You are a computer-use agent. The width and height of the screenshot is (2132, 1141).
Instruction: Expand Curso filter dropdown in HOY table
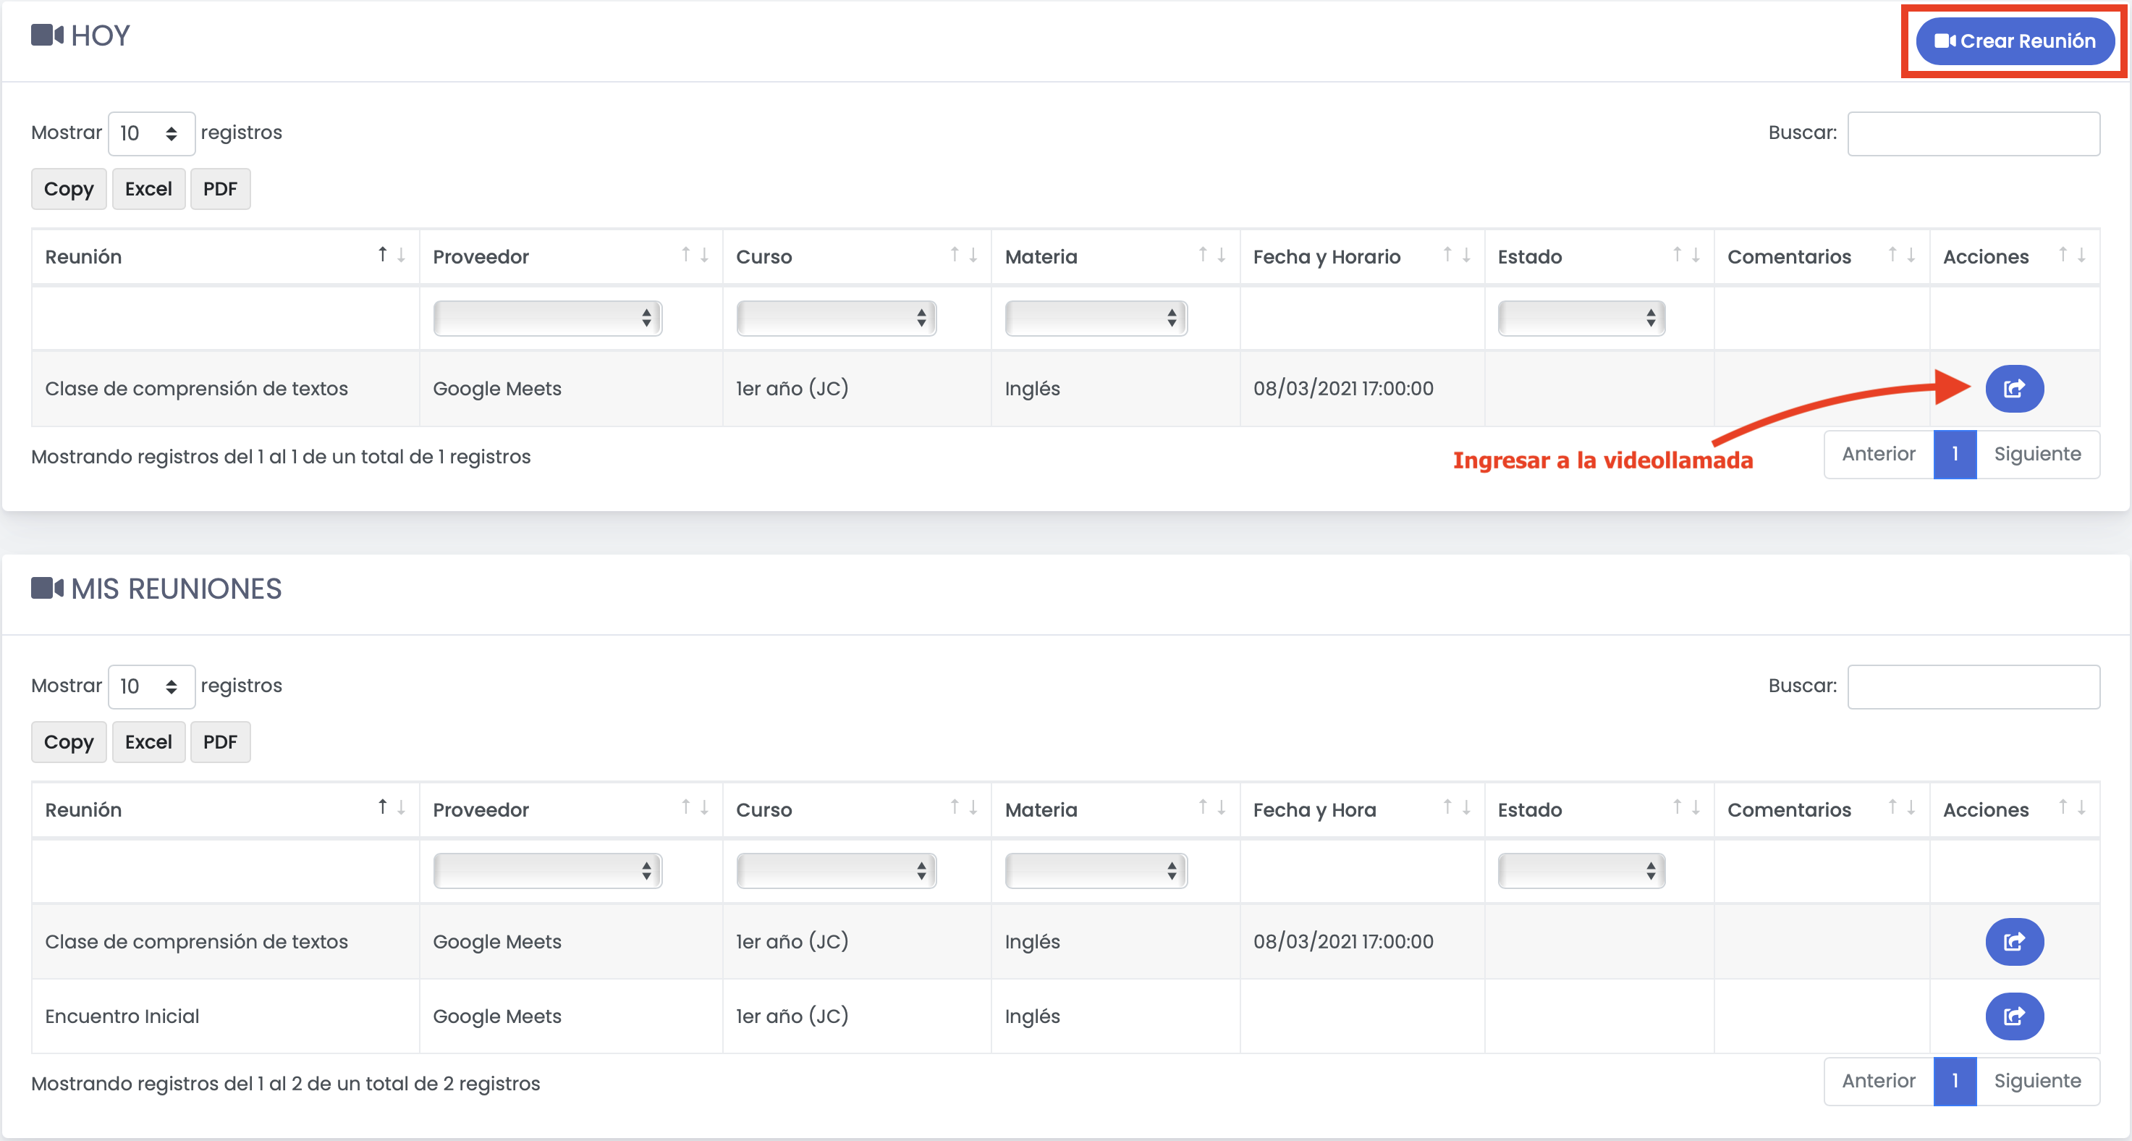click(836, 318)
